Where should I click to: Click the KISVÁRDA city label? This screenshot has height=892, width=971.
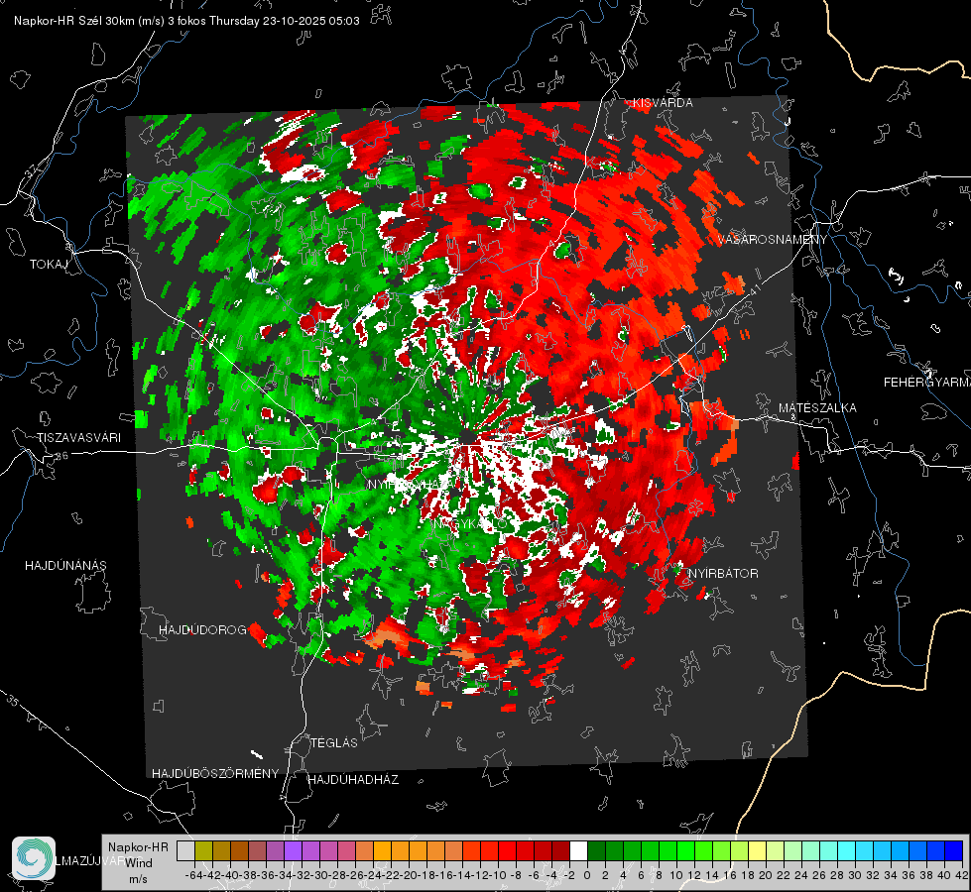[663, 103]
